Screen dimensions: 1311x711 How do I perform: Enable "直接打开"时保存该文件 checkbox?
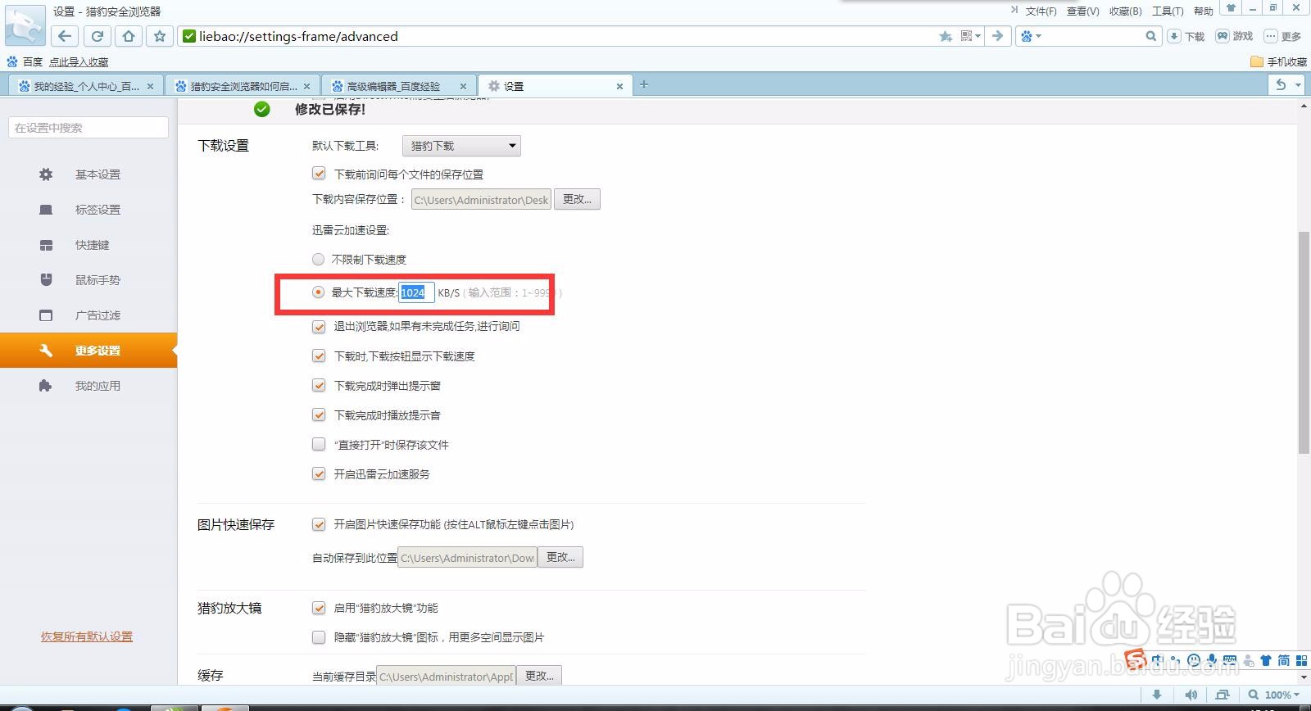(319, 445)
